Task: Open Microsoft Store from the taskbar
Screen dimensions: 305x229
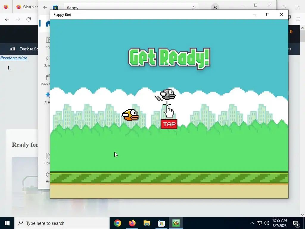Action: [161, 223]
